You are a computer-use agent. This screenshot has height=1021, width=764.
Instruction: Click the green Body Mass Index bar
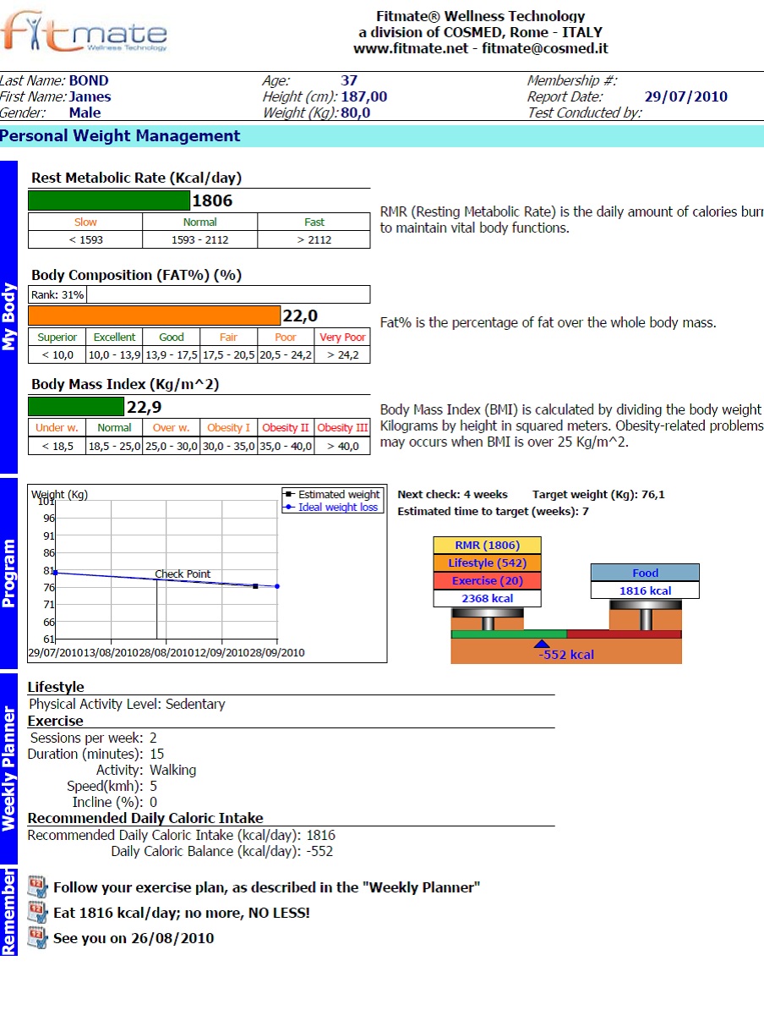point(76,407)
